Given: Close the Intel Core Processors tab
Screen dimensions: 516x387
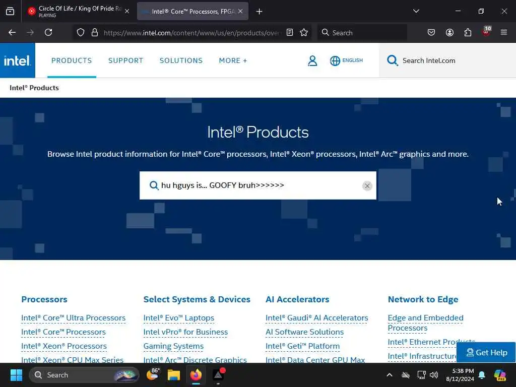Looking at the screenshot, I should (240, 11).
